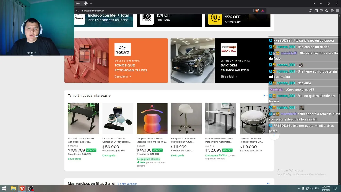Click the $ 186.788 price
Screen dimensions: 341x192
click(x=77, y=150)
